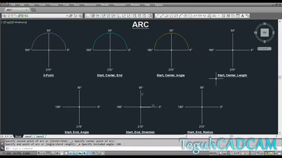This screenshot has height=158, width=282.
Task: Click the horizontal scrollbar right arrow
Action: pos(276,136)
